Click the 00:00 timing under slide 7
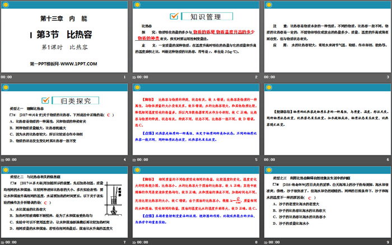Screen dimensions: 392x245 click(x=11, y=242)
